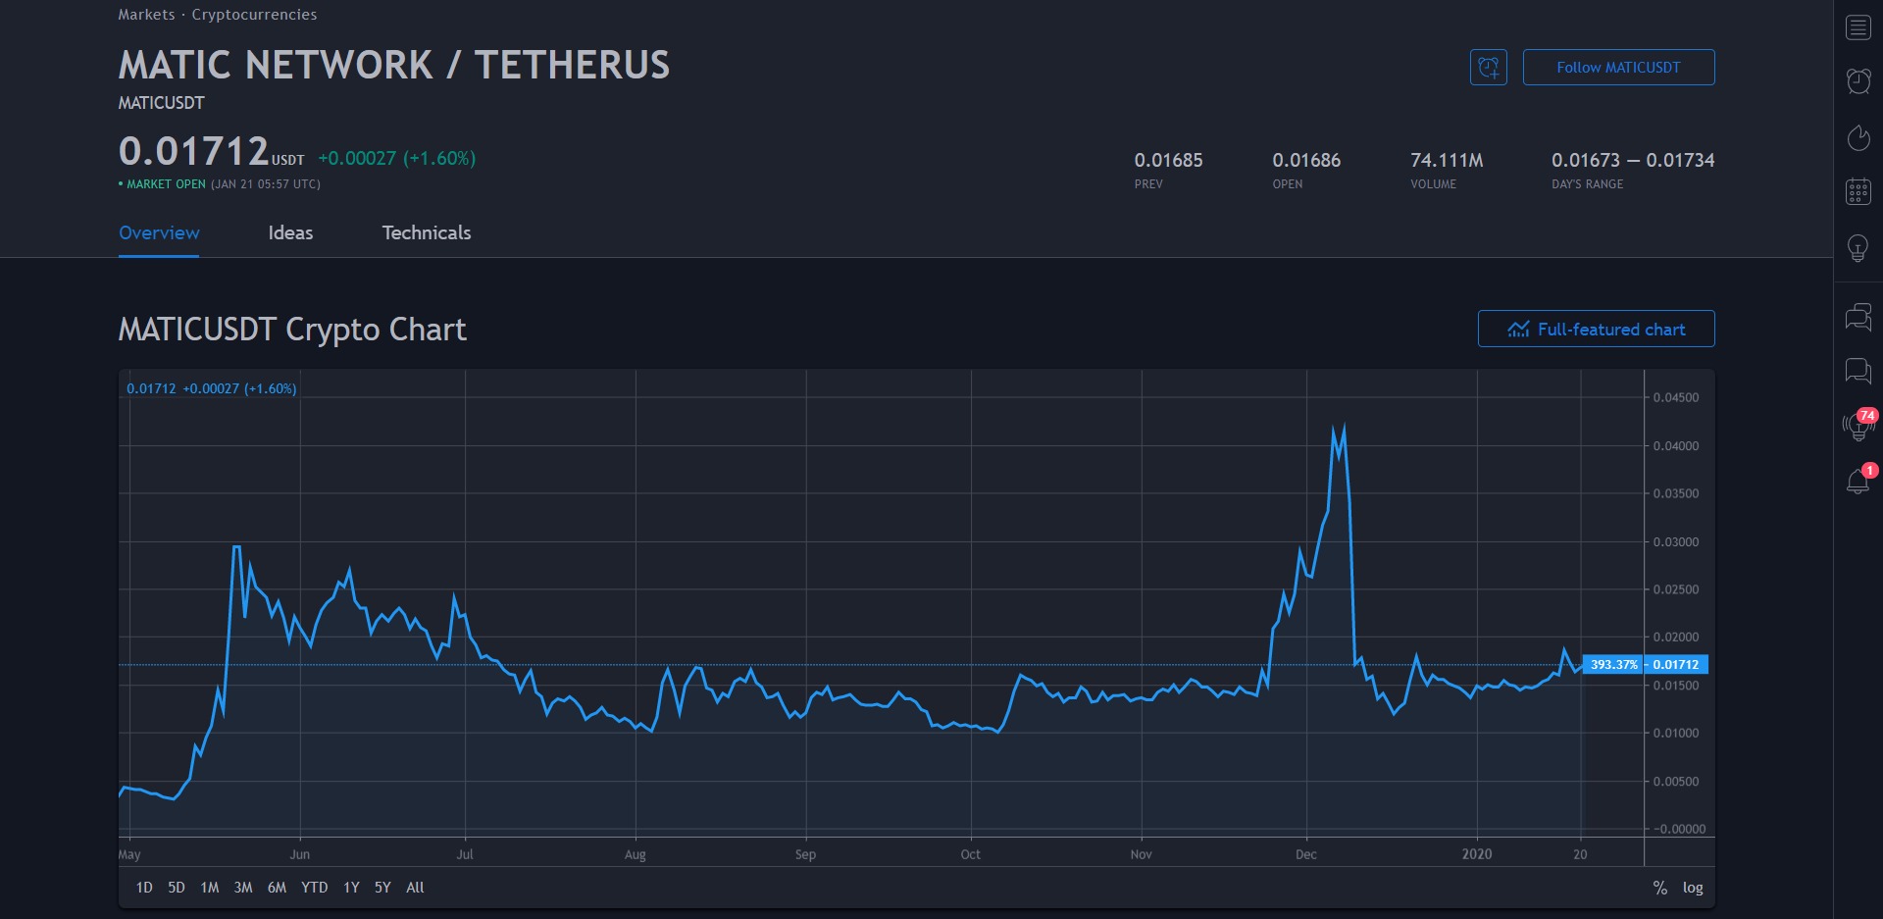This screenshot has width=1883, height=919.
Task: Click the chart legend 0.01712 +0.00027 text
Action: (211, 388)
